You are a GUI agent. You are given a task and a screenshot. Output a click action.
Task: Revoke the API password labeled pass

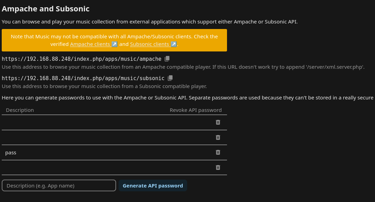click(218, 152)
